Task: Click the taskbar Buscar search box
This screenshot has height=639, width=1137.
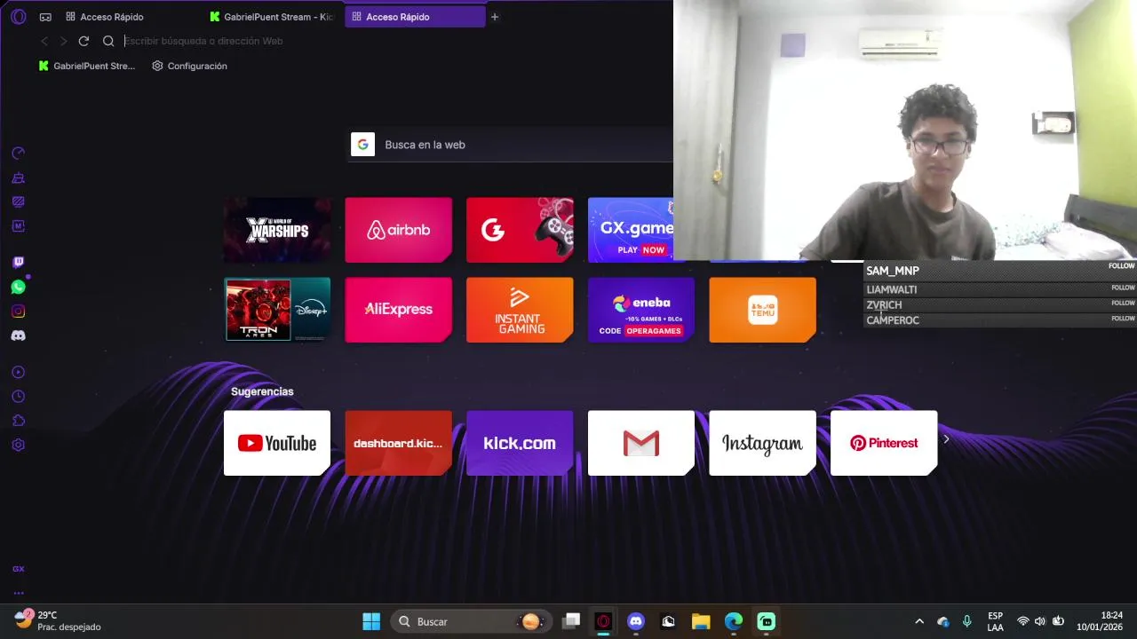Action: click(x=471, y=621)
